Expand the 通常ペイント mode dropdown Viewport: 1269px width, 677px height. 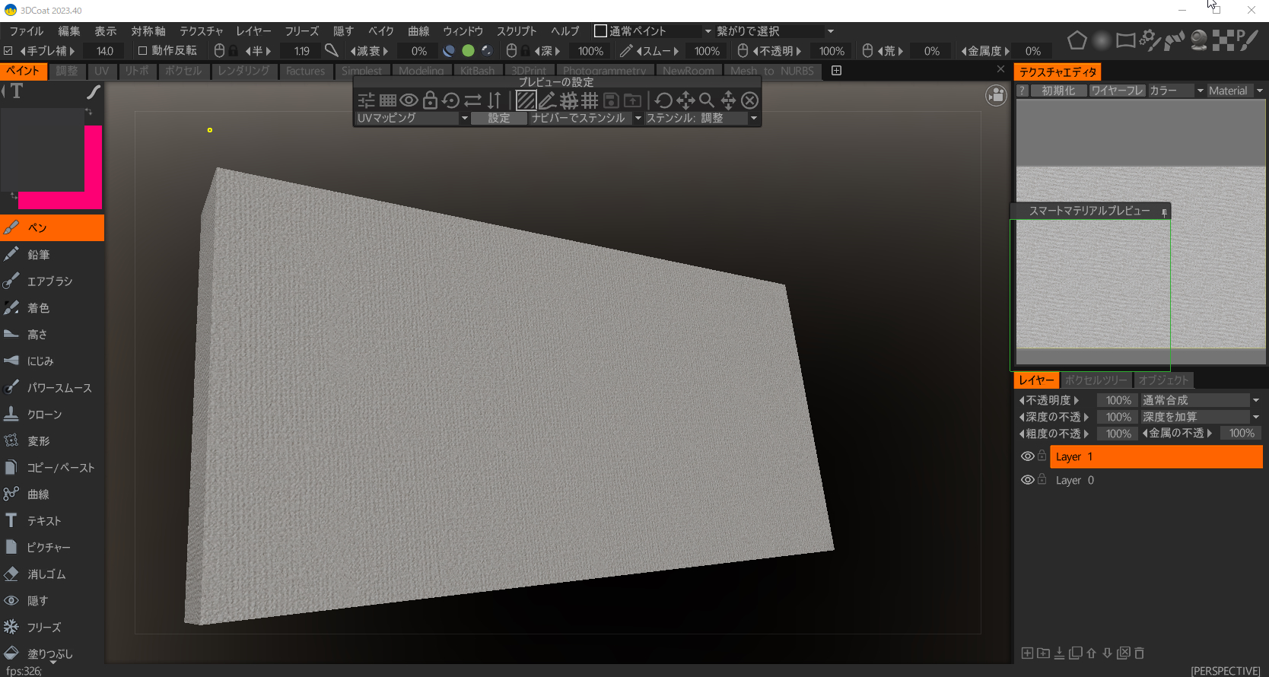tap(708, 31)
